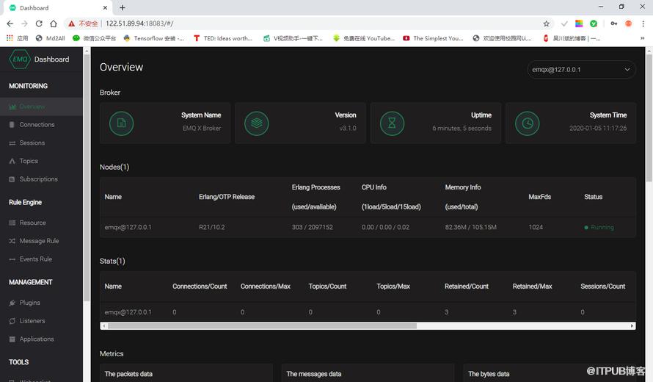Viewport: 653px width, 382px height.
Task: Click emqx@127.0.0.1 in the Stats table
Action: tap(128, 312)
